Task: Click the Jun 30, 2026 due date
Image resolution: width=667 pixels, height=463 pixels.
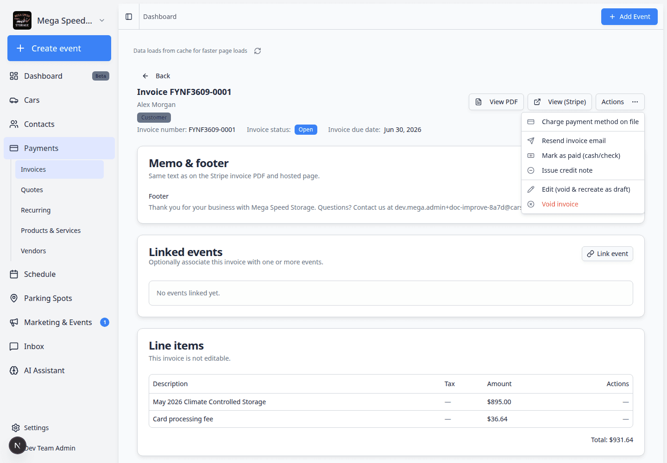Action: (x=403, y=130)
